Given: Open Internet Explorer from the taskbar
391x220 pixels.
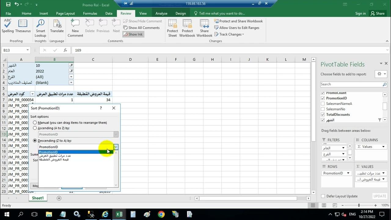Looking at the screenshot, I should coord(105,214).
